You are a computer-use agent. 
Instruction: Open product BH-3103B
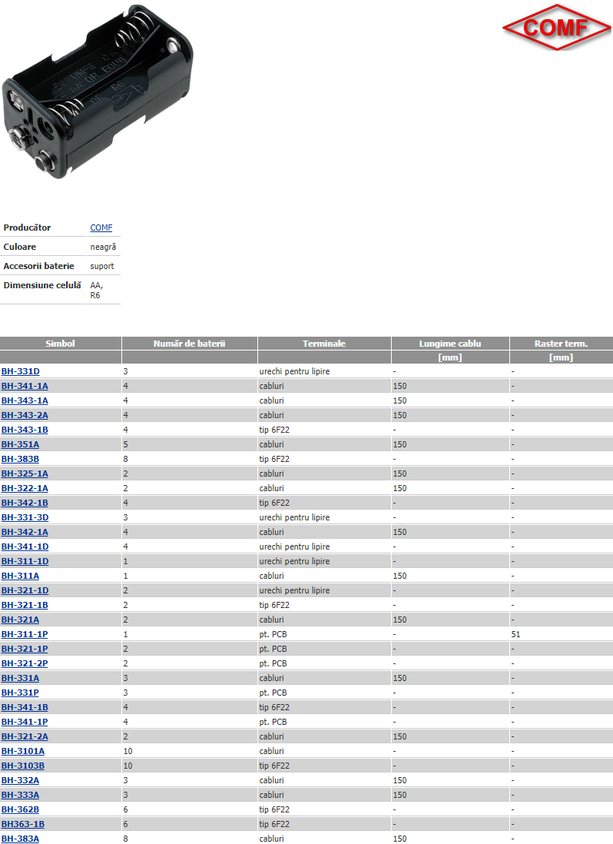coord(23,766)
